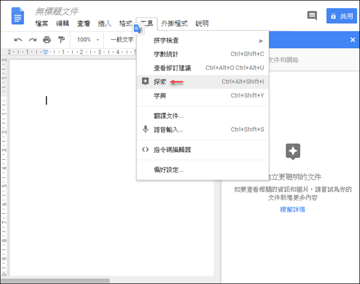
Task: Open the 說明 menu
Action: [x=202, y=24]
